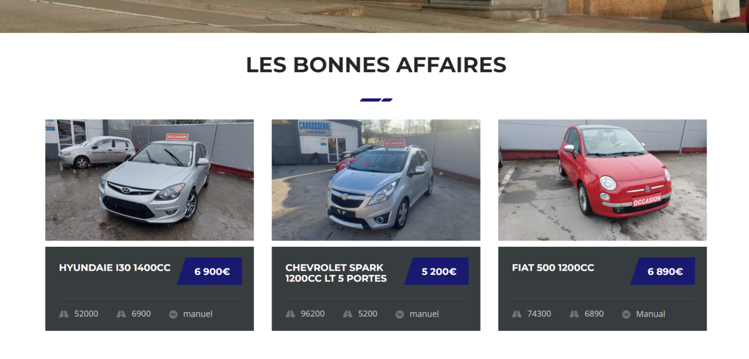Click the 5 200€ price badge

pos(436,272)
